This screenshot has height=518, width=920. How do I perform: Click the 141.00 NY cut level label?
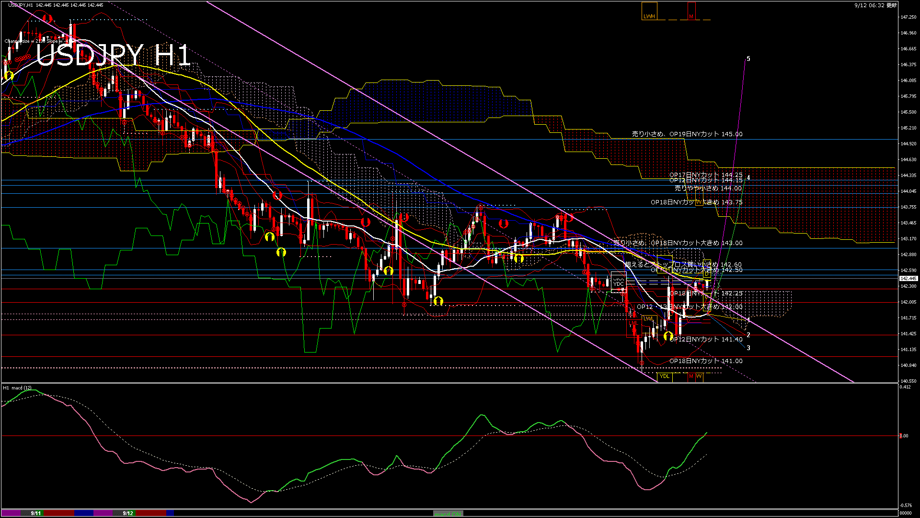coord(705,361)
